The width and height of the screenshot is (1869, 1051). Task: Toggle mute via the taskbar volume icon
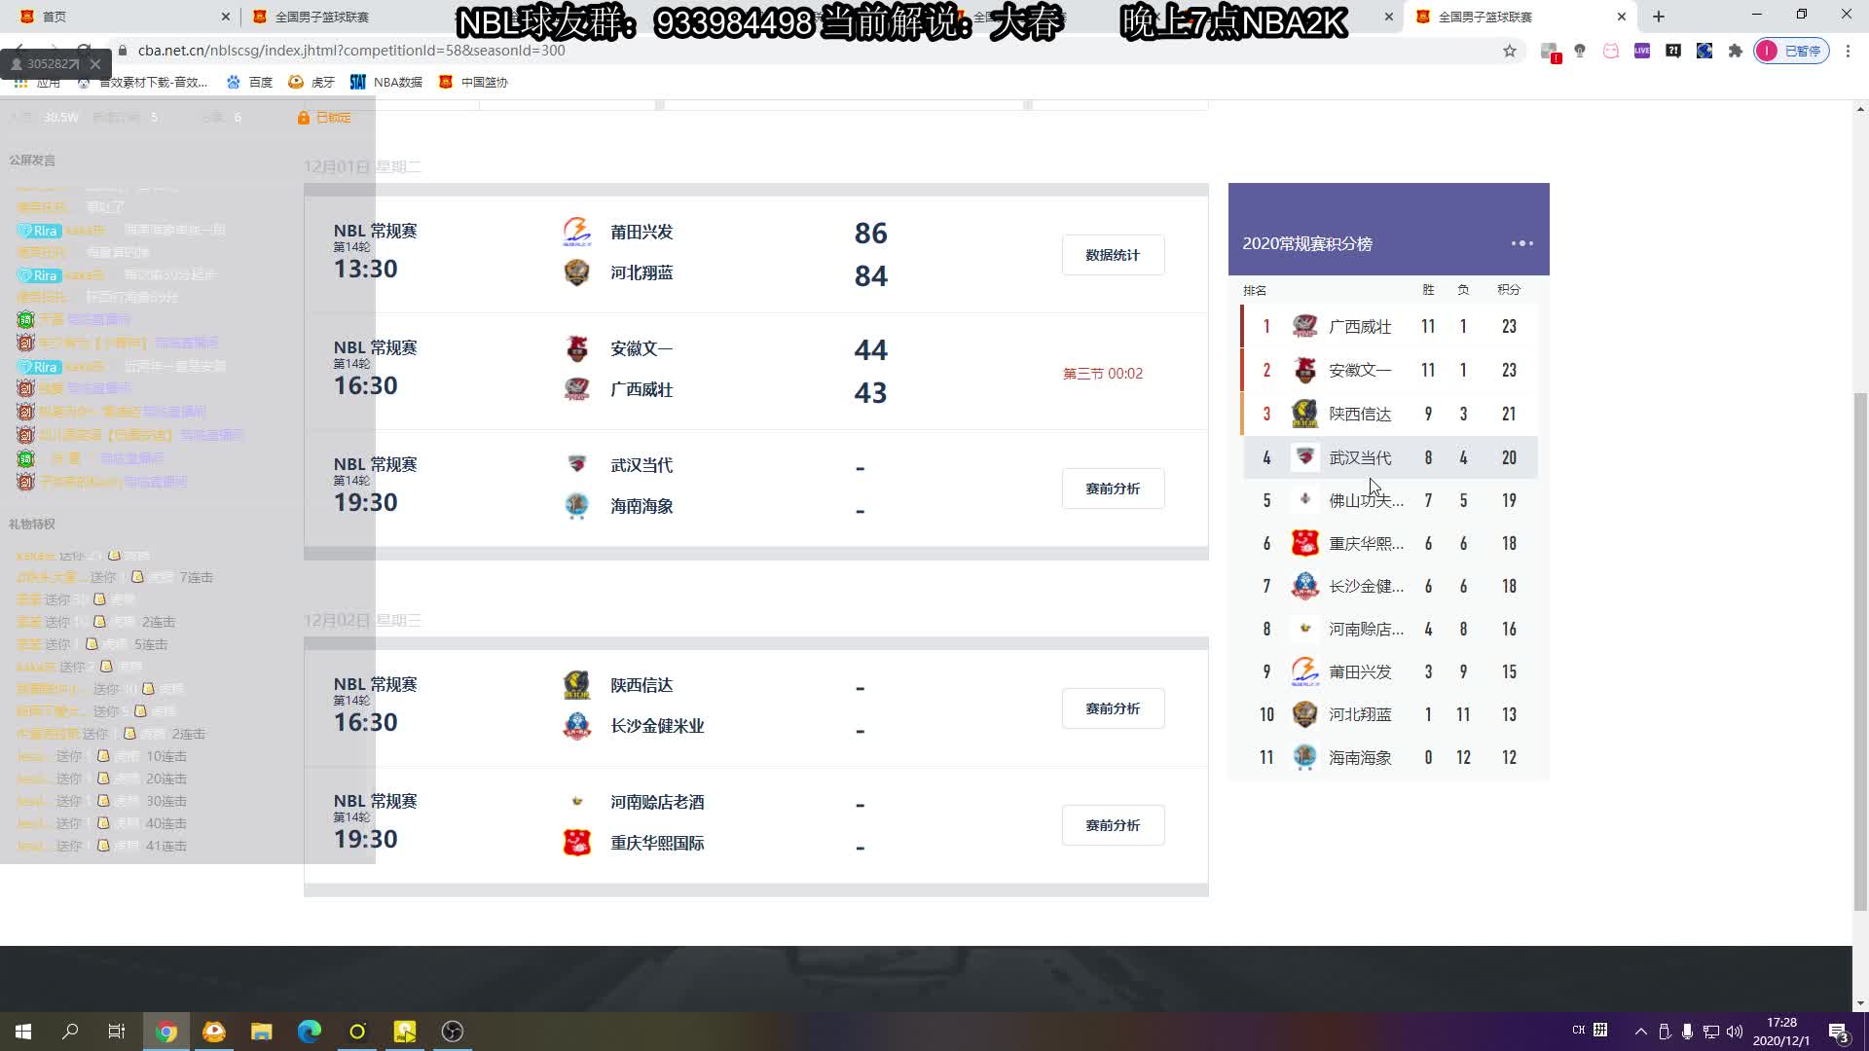1735,1031
